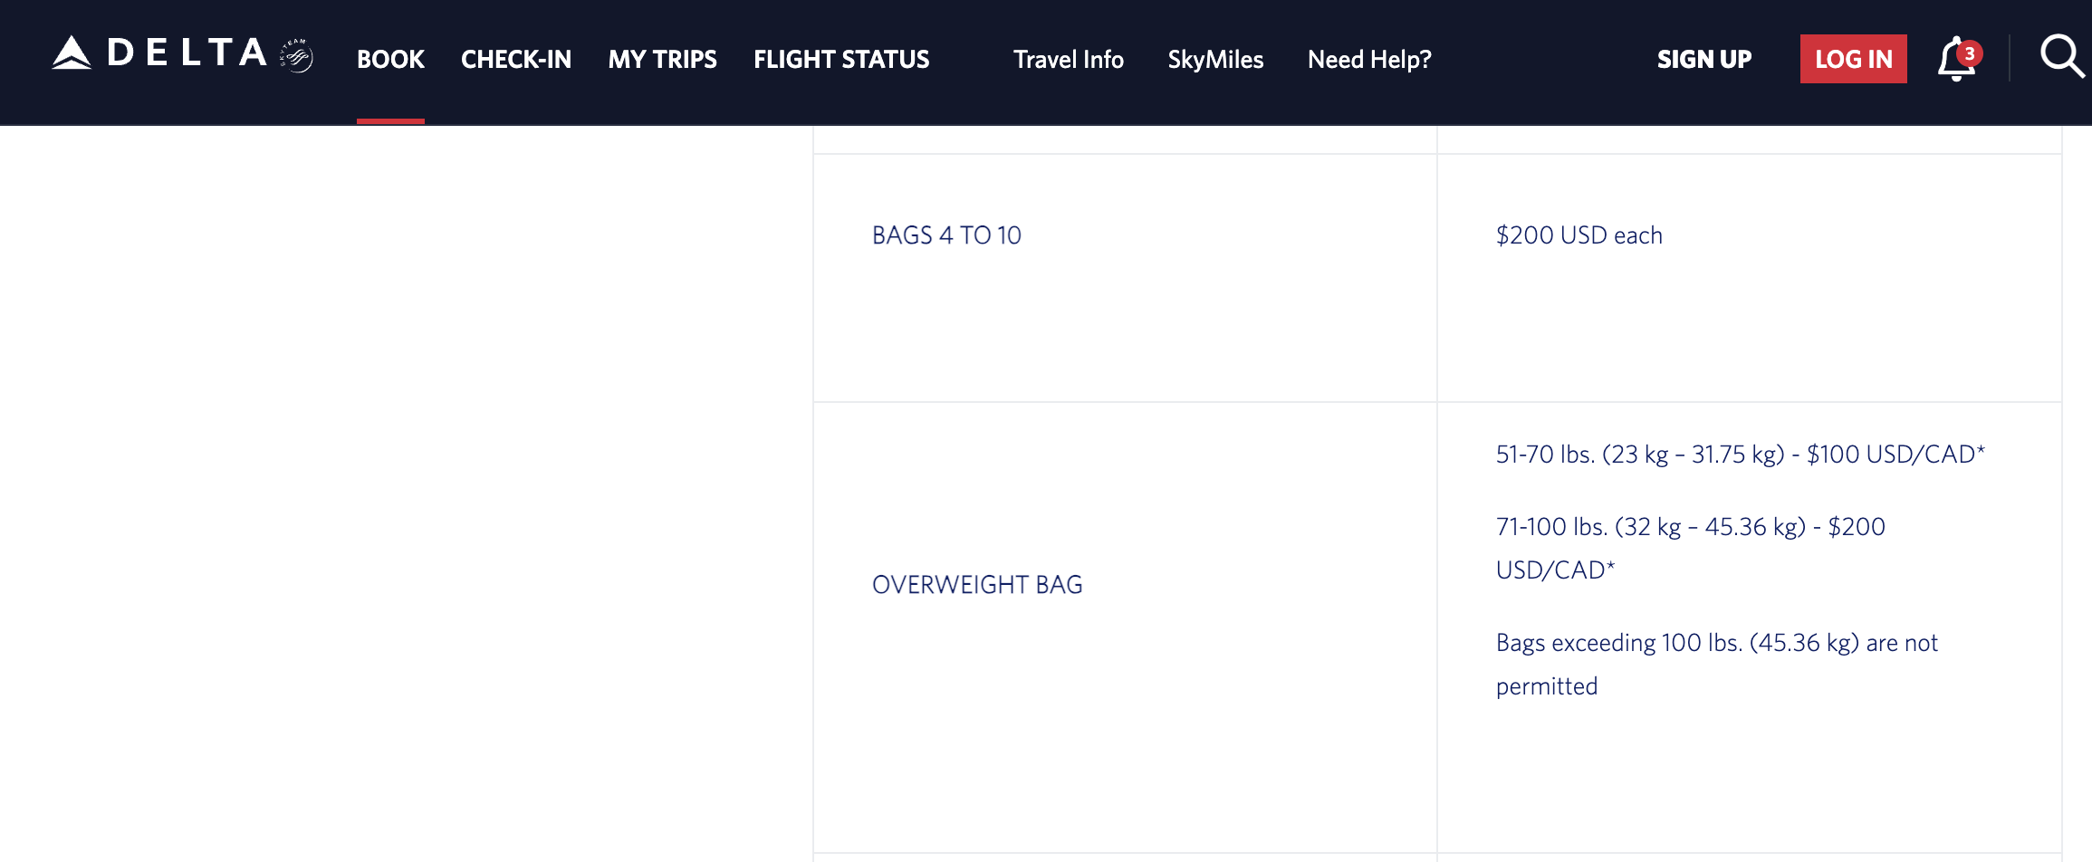Click the Delta logo in header
2092x862 pixels.
coord(159,53)
